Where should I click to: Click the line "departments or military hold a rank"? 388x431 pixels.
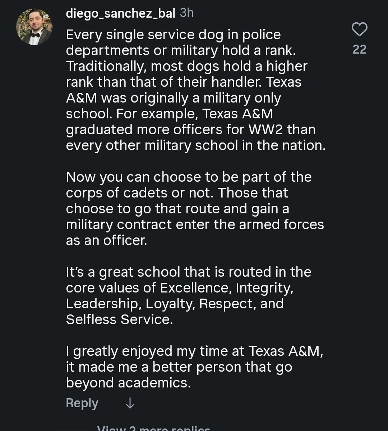tap(181, 50)
